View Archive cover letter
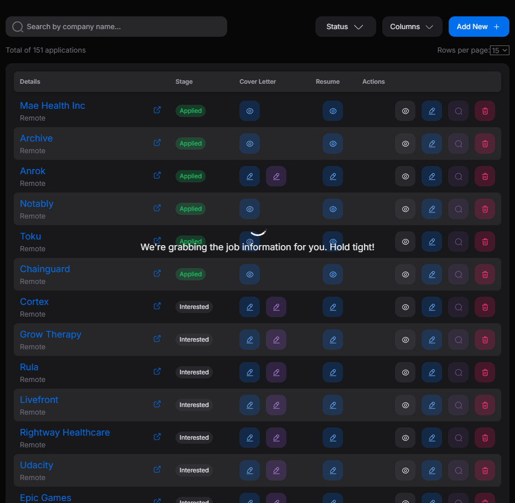This screenshot has height=503, width=515. tap(250, 143)
